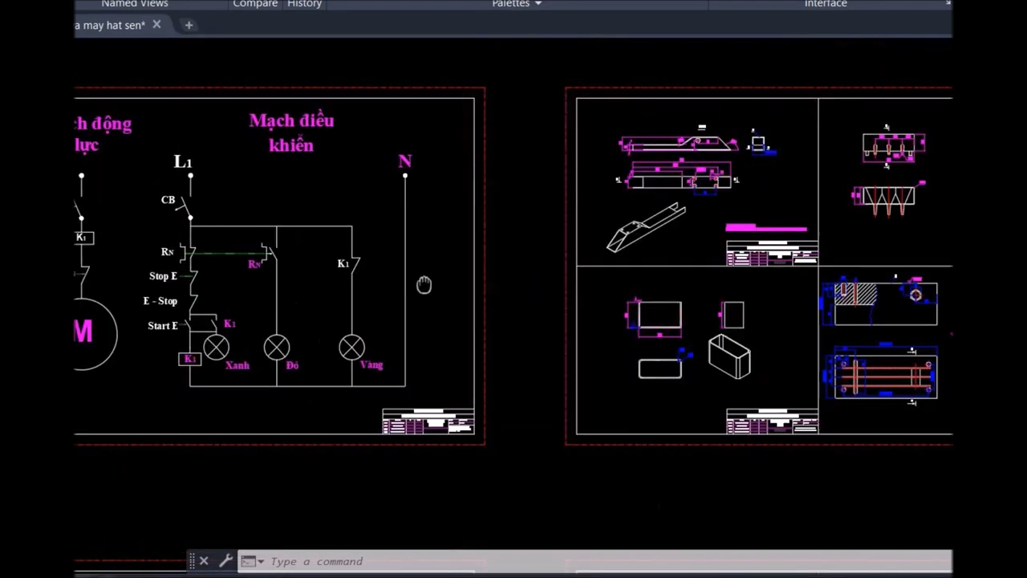
Task: Click the Compare panel title
Action: click(x=255, y=4)
